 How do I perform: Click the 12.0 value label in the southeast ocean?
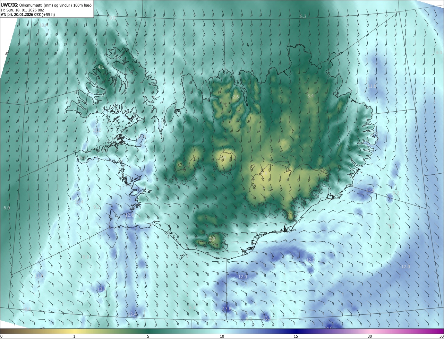pyautogui.click(x=405, y=267)
